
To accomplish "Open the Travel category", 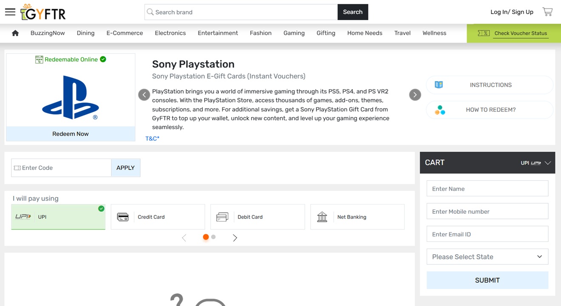I will pyautogui.click(x=402, y=33).
